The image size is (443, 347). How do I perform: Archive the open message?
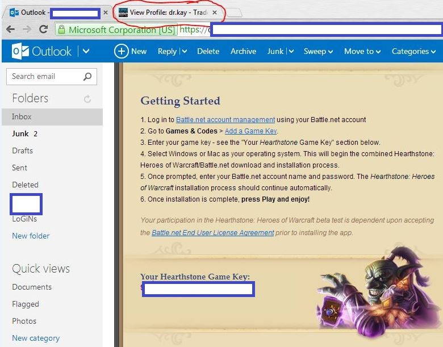tap(243, 51)
